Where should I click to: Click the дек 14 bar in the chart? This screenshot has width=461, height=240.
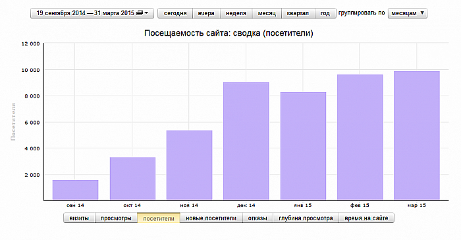246,141
